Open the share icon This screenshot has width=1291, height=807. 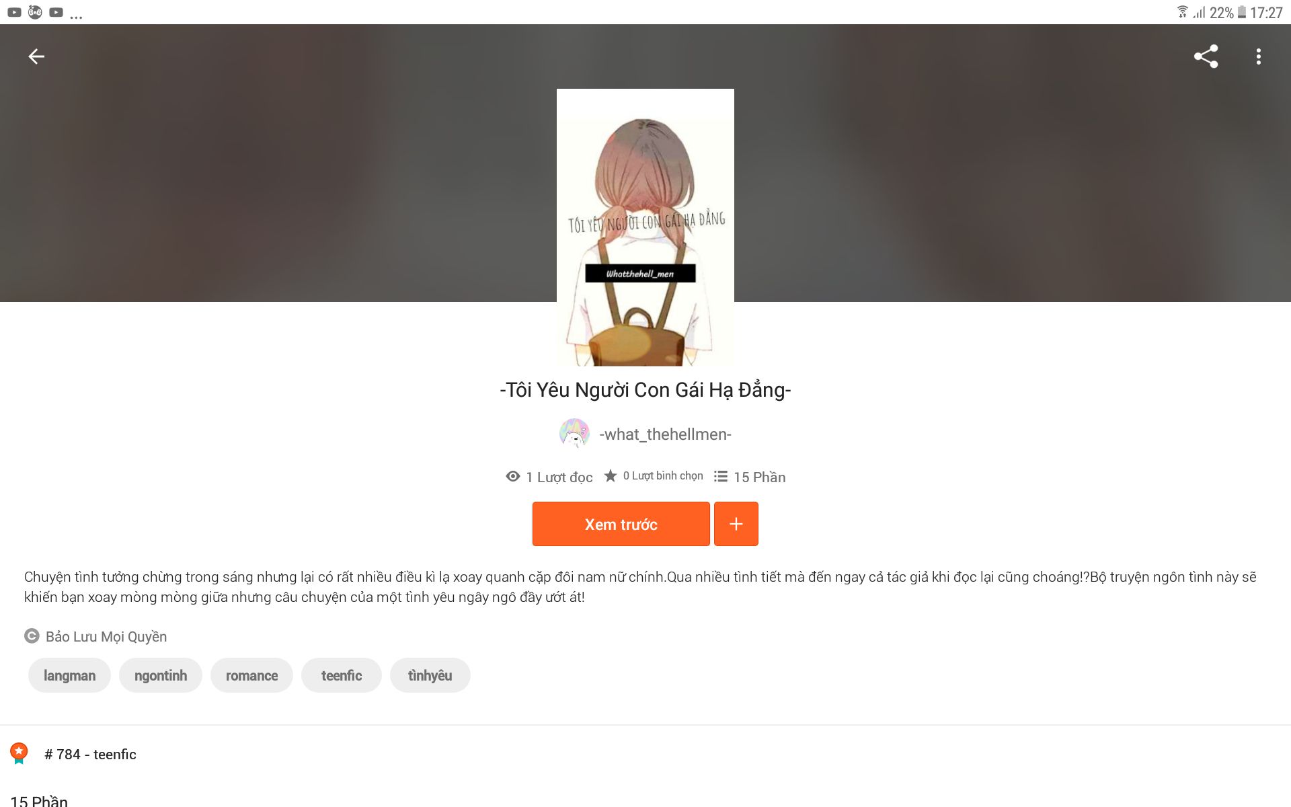(x=1206, y=56)
